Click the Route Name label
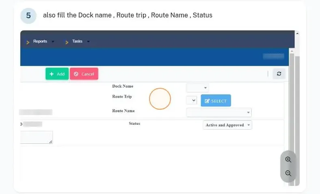The width and height of the screenshot is (320, 194). click(123, 111)
